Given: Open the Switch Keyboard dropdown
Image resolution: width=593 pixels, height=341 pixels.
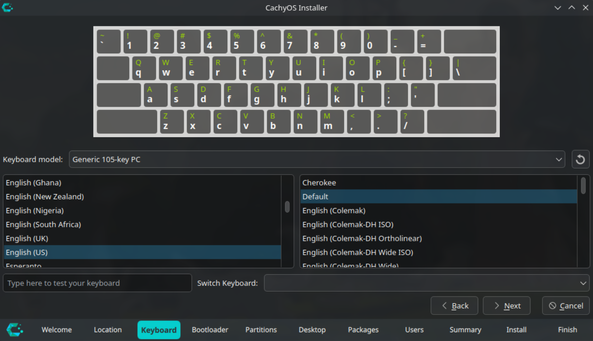Looking at the screenshot, I should 426,283.
